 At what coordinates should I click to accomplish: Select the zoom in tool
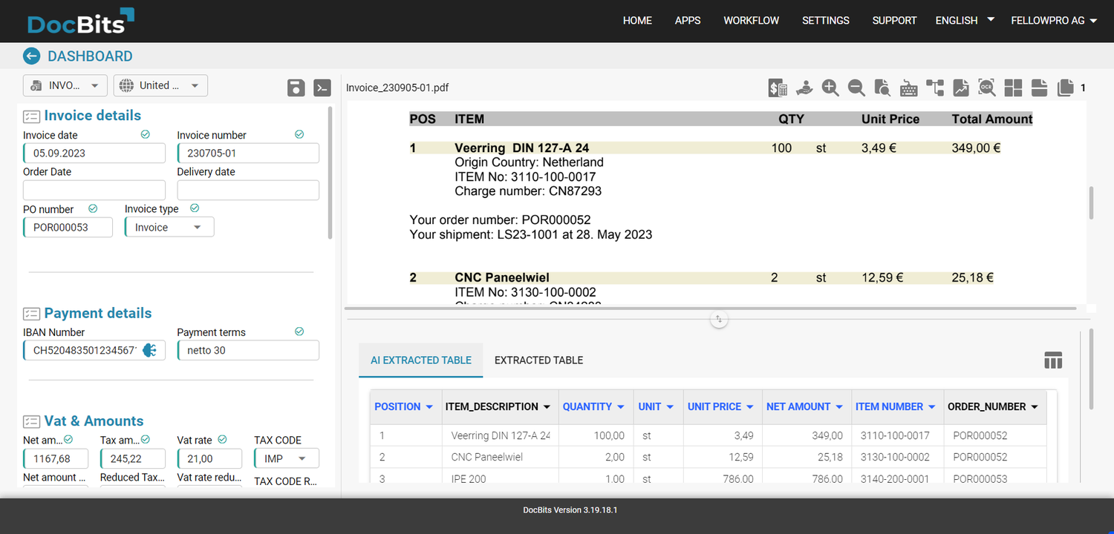[x=830, y=88]
